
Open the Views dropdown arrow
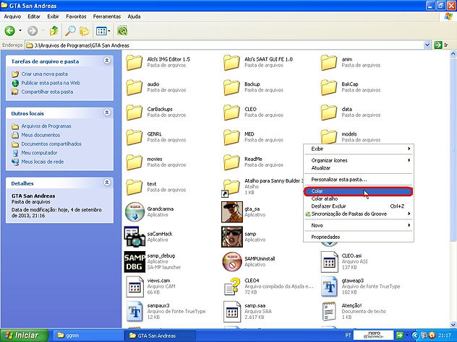(x=109, y=30)
